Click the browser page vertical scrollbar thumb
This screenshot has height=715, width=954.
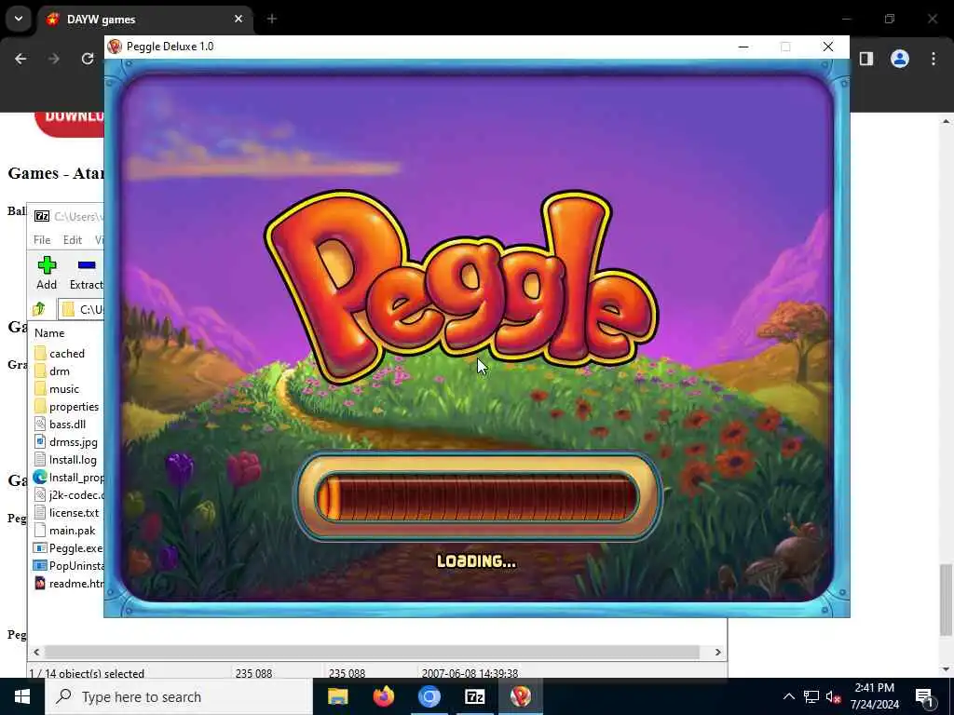(x=946, y=600)
